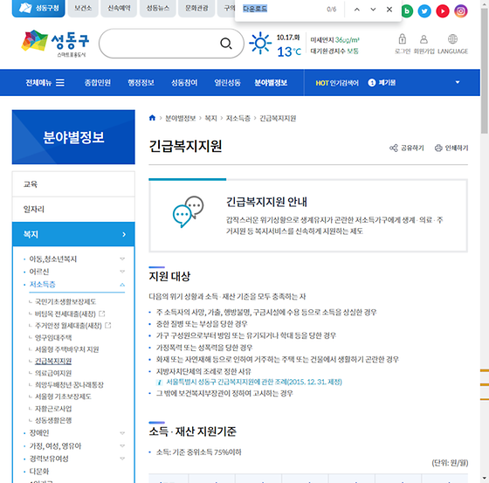Click the external link icon next to 버팀목 전세대출

pos(101,314)
